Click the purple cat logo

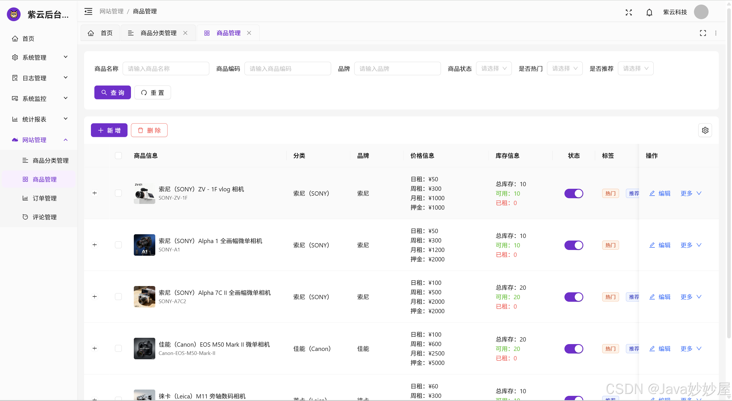point(14,14)
